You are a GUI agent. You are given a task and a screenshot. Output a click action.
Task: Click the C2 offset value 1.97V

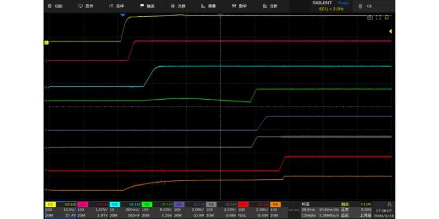pyautogui.click(x=103, y=216)
